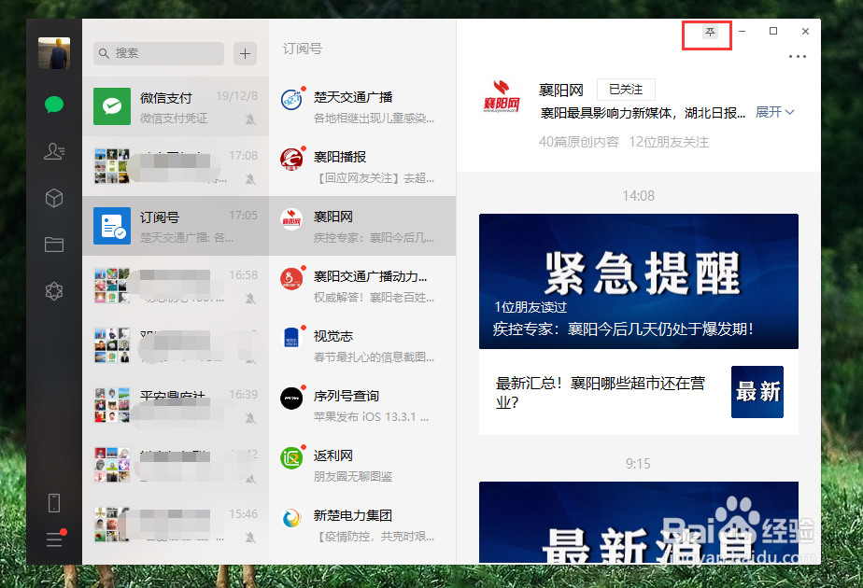
Task: Open the 订阅号 chat entry
Action: click(x=176, y=226)
